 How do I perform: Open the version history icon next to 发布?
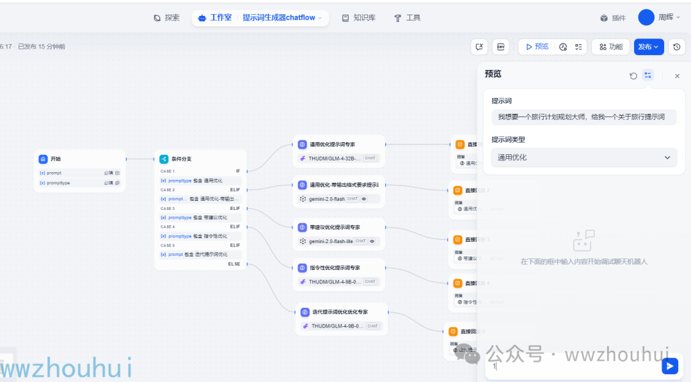point(677,47)
